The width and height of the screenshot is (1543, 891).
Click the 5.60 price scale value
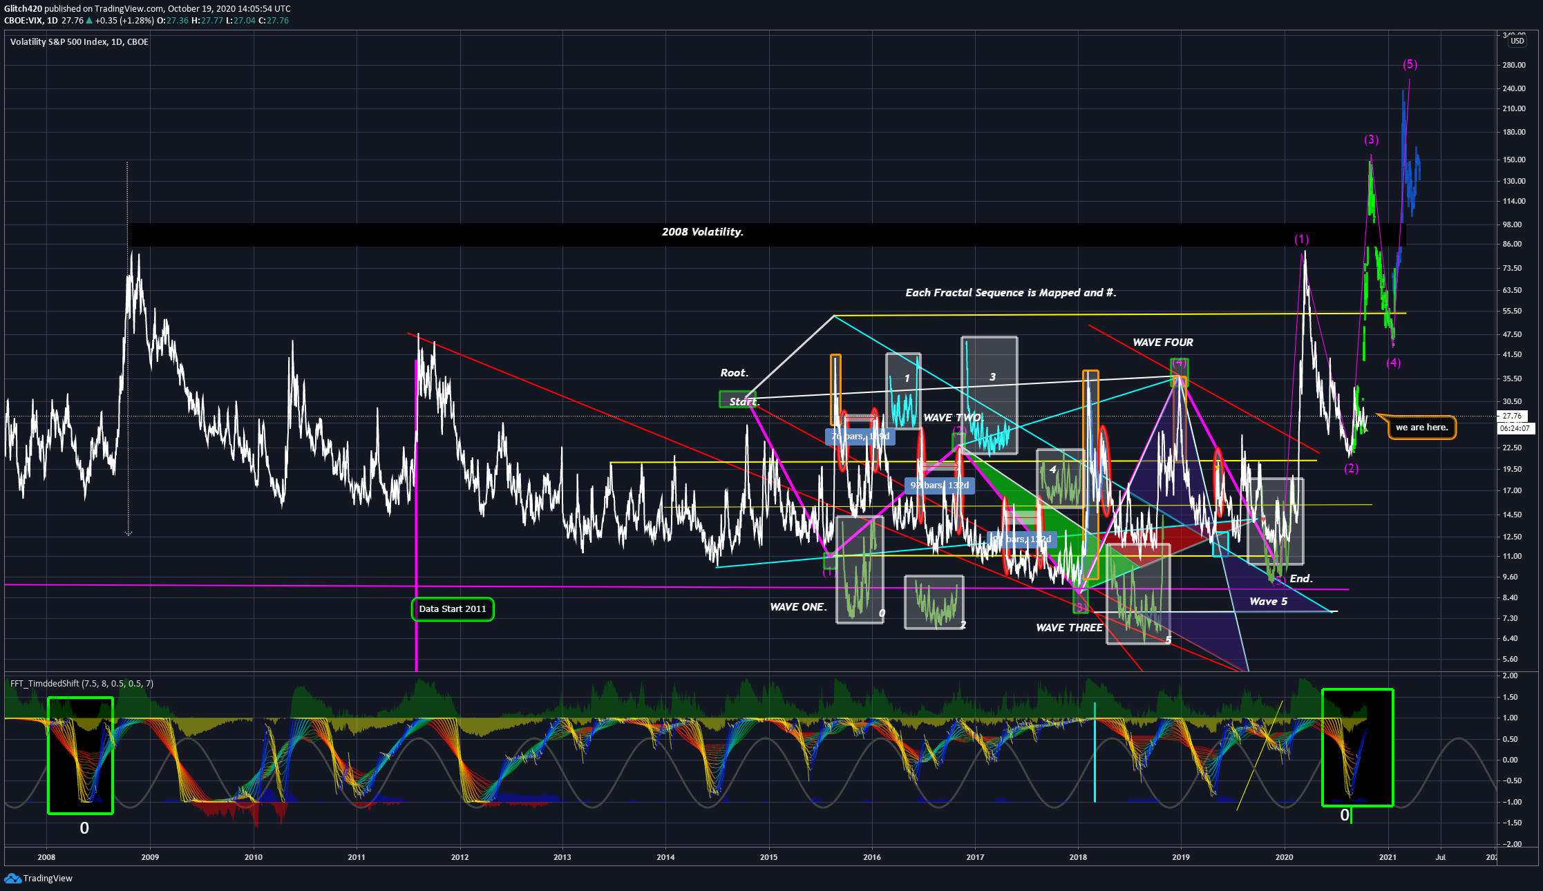click(1510, 659)
